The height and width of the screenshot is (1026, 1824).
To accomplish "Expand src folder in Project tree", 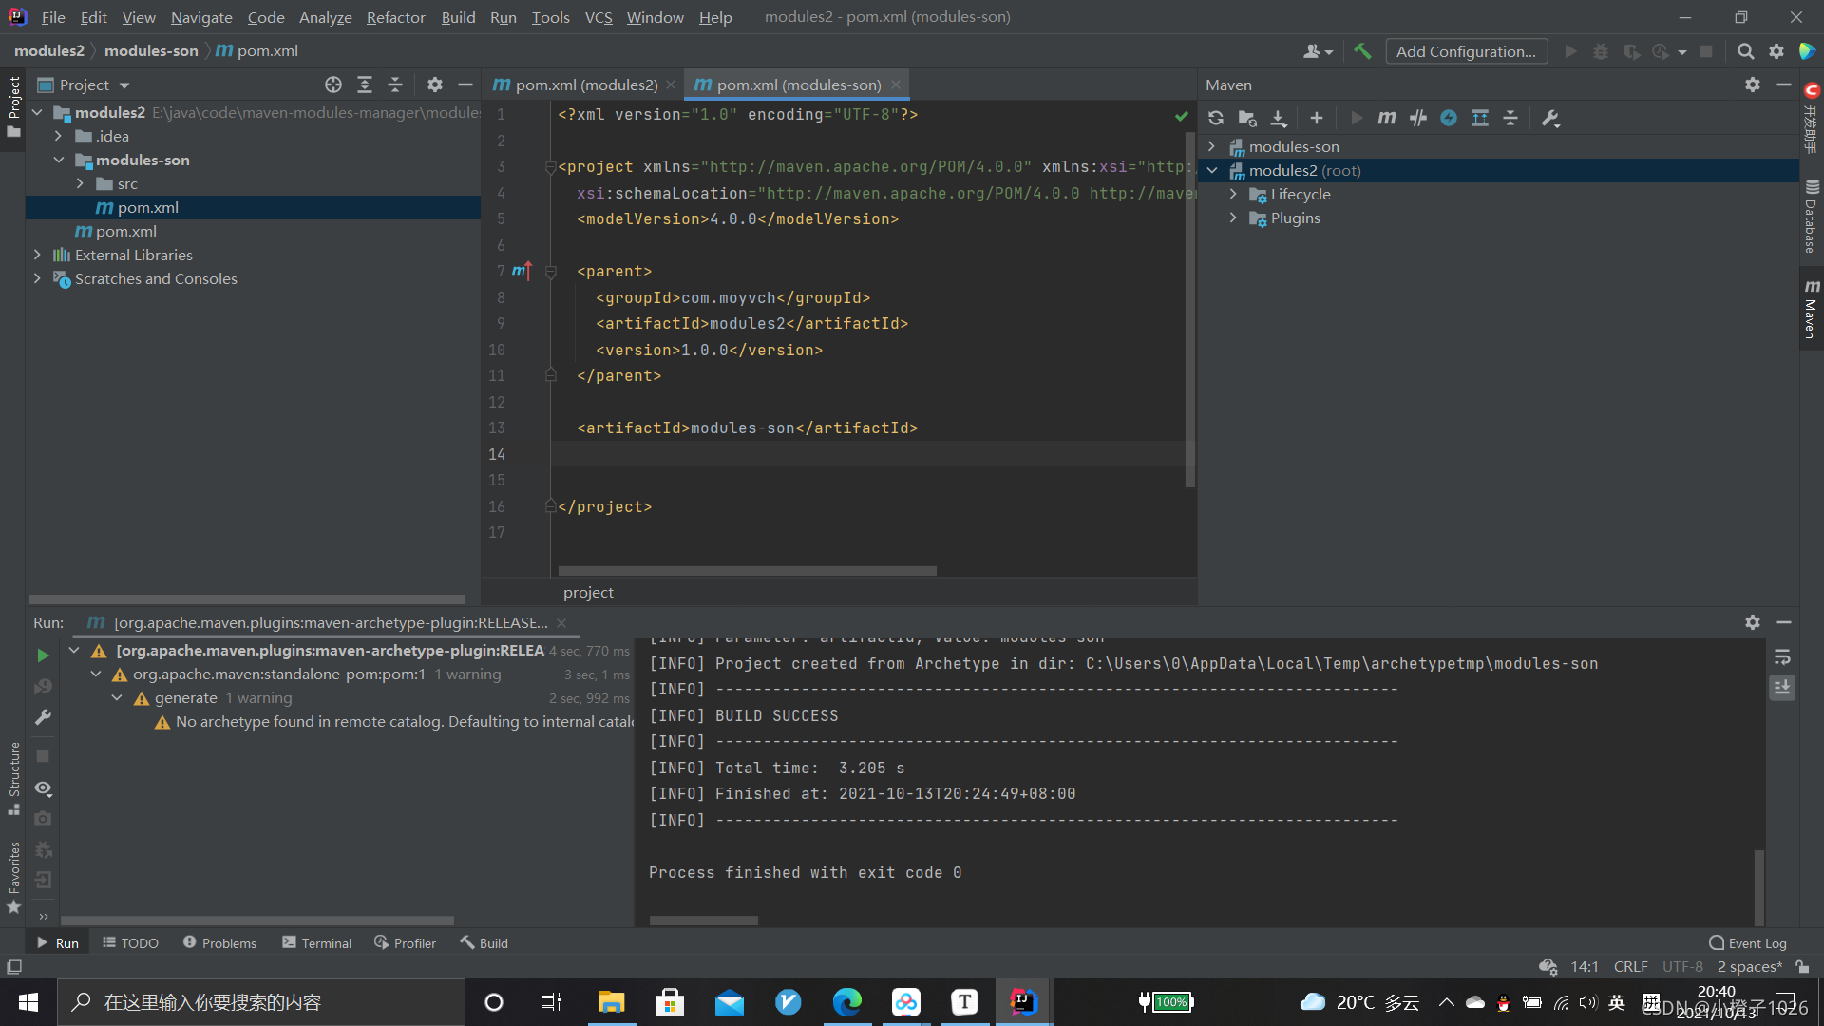I will point(80,183).
